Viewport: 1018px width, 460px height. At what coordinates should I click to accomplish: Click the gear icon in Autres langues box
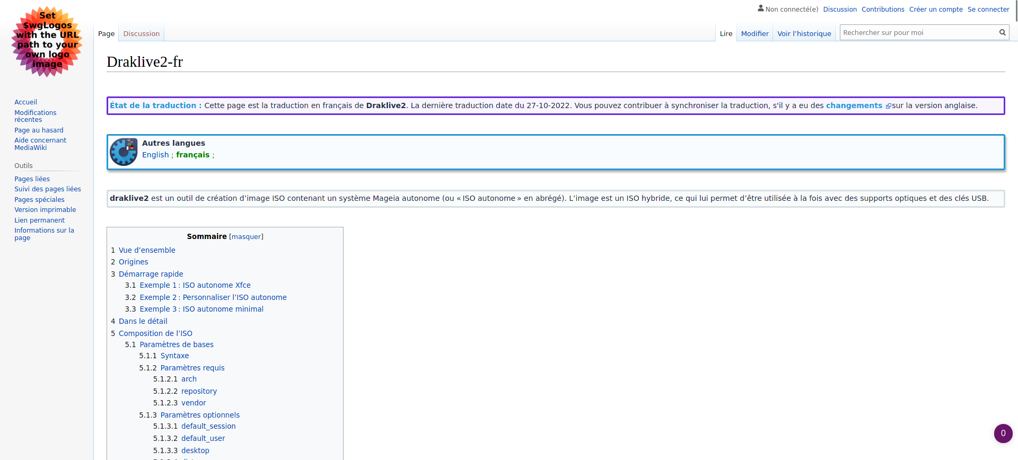click(124, 152)
